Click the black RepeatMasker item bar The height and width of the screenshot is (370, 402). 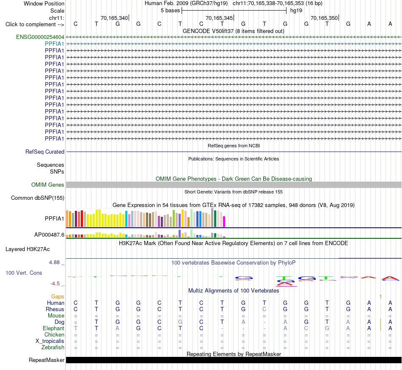point(234,360)
